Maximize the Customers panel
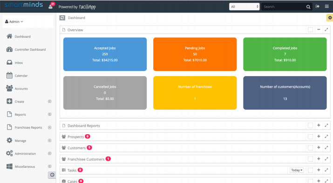The width and height of the screenshot is (333, 183). pos(326,148)
